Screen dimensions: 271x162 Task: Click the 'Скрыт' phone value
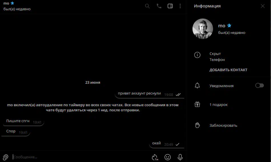click(x=215, y=54)
